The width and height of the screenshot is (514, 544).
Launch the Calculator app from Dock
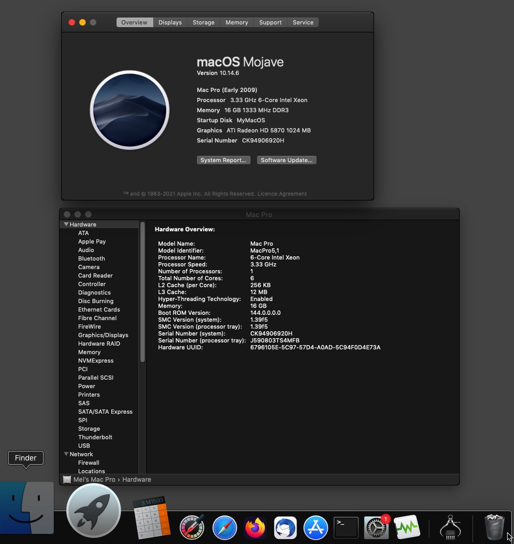pyautogui.click(x=152, y=517)
